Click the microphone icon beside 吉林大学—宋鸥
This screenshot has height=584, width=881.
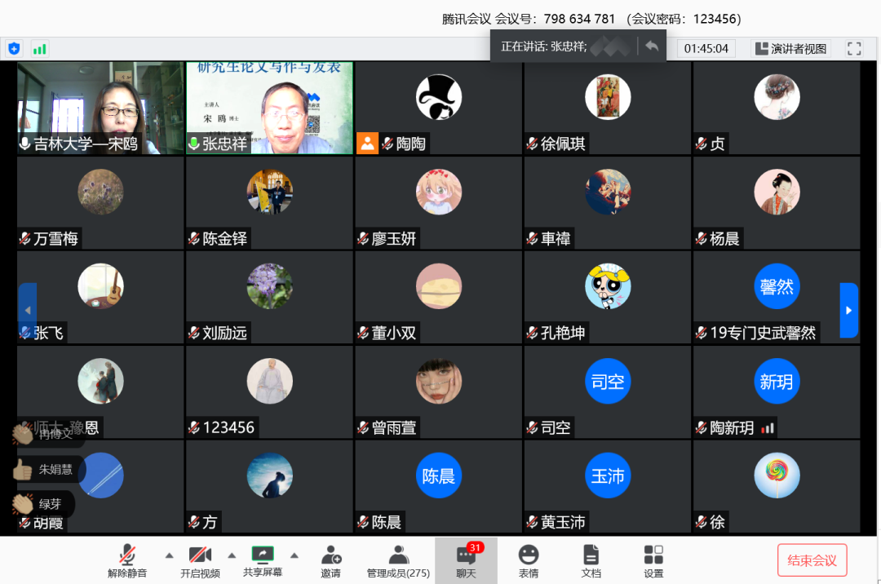point(24,144)
